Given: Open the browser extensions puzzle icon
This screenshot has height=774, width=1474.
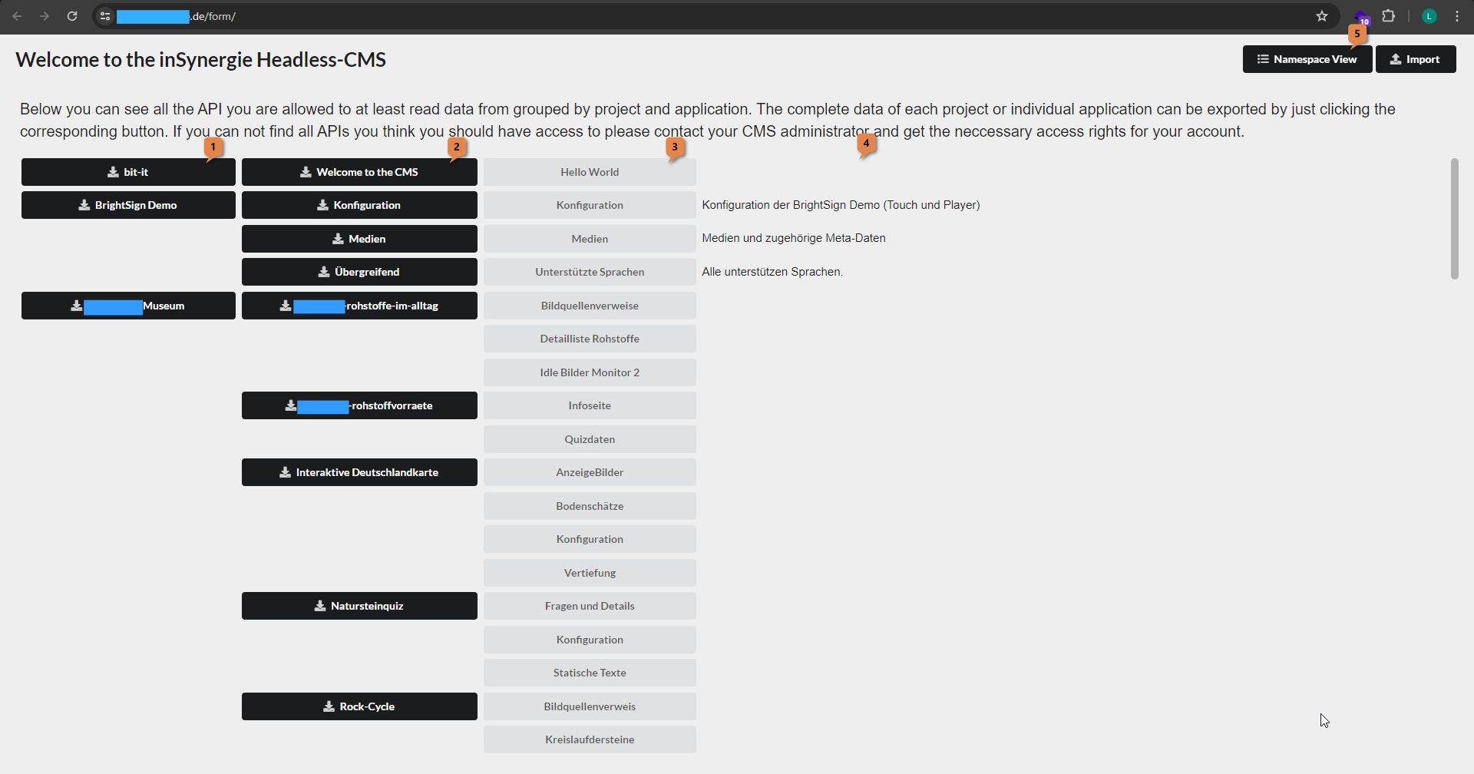Looking at the screenshot, I should 1389,16.
